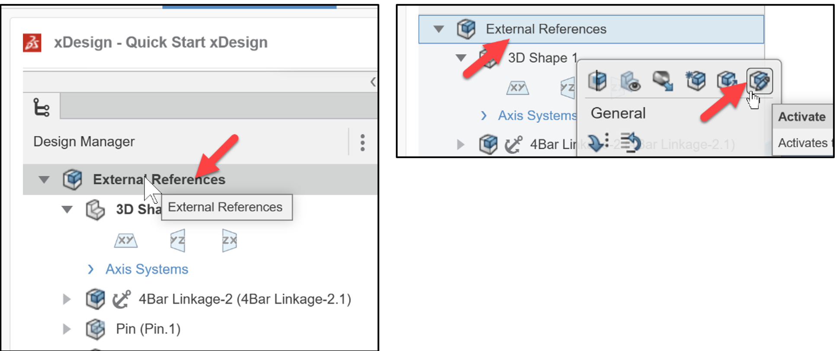Select the XY plane icon
Screen dimensions: 837x351
coord(126,241)
